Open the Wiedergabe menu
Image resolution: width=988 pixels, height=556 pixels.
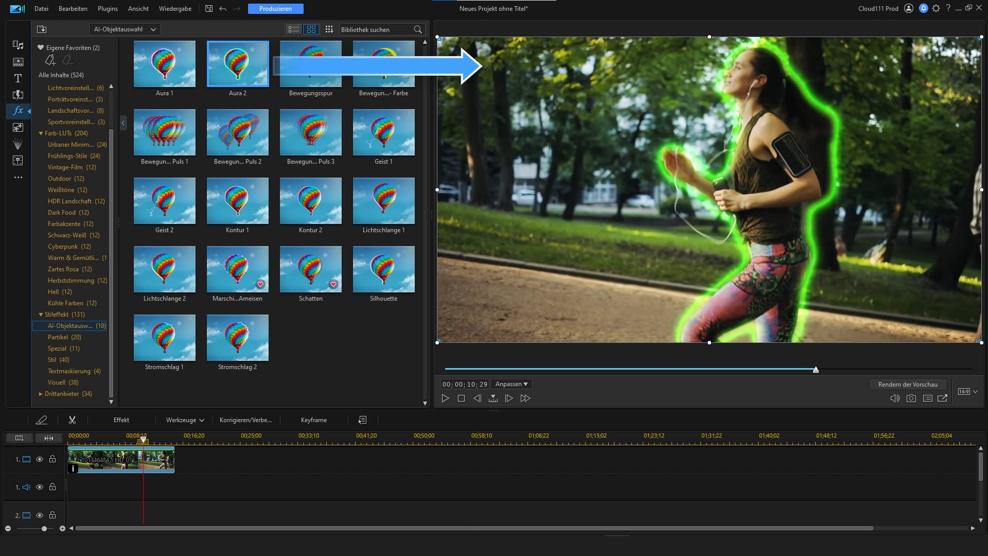click(x=175, y=9)
